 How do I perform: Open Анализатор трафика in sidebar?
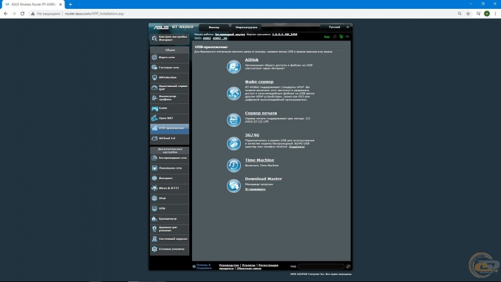tap(169, 98)
